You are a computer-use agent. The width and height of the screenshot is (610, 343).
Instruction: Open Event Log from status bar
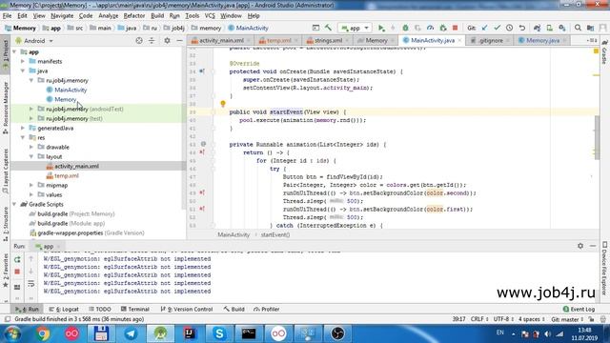[x=579, y=309]
